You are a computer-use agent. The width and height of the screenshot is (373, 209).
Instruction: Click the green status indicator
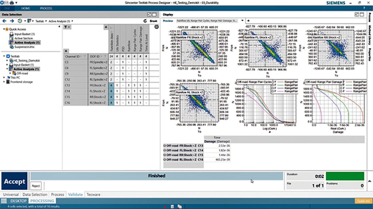[x=345, y=176]
